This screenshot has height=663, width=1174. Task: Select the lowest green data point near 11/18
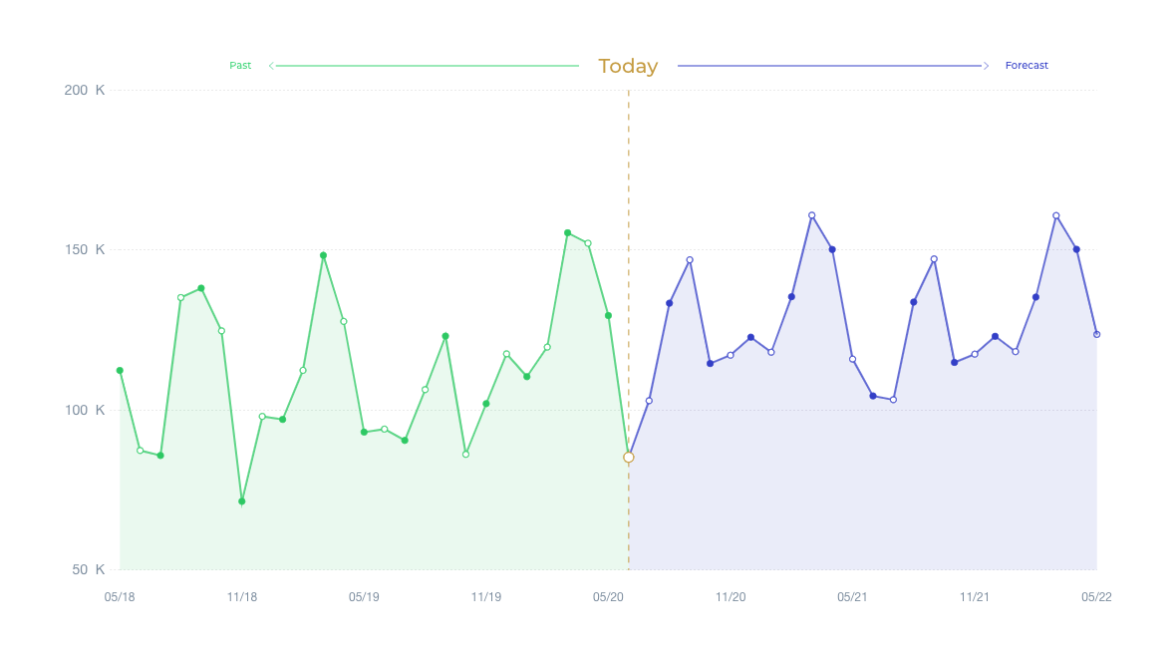point(242,501)
